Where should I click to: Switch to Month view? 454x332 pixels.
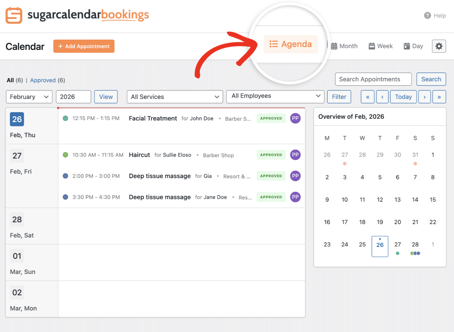point(344,46)
